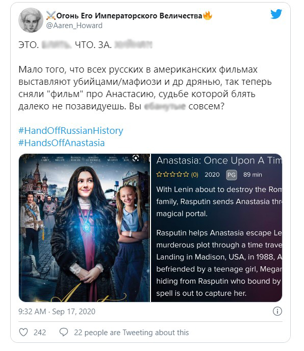This screenshot has height=351, width=304.
Task: Open the #HandsOffAnastasia hashtag
Action: (x=62, y=143)
